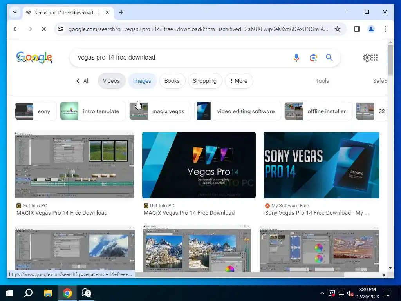401x301 pixels.
Task: Click the vertical scrollbar down arrow
Action: point(390,268)
